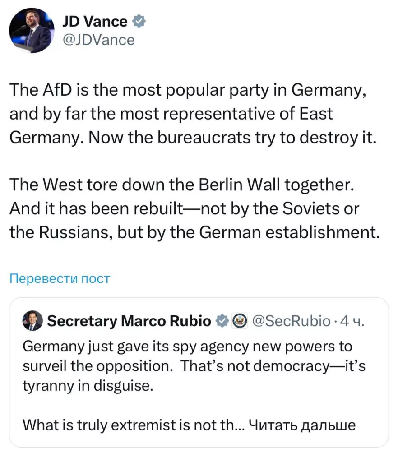This screenshot has width=398, height=462.
Task: Open the @SecRubio handle
Action: 292,321
